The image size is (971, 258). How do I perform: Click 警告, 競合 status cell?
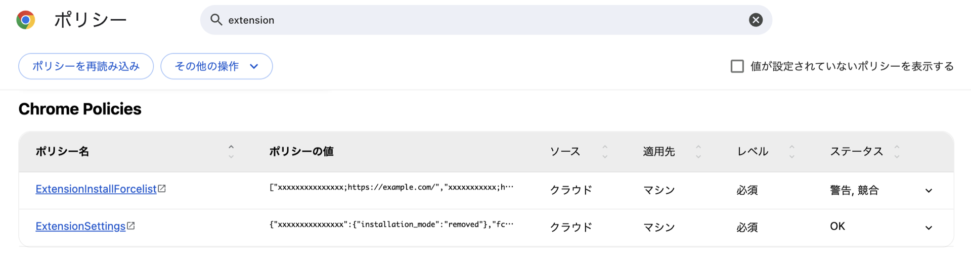click(854, 190)
